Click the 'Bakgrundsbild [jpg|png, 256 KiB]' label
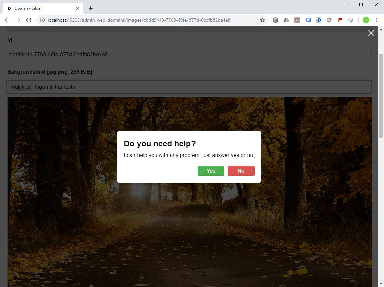 tap(50, 72)
